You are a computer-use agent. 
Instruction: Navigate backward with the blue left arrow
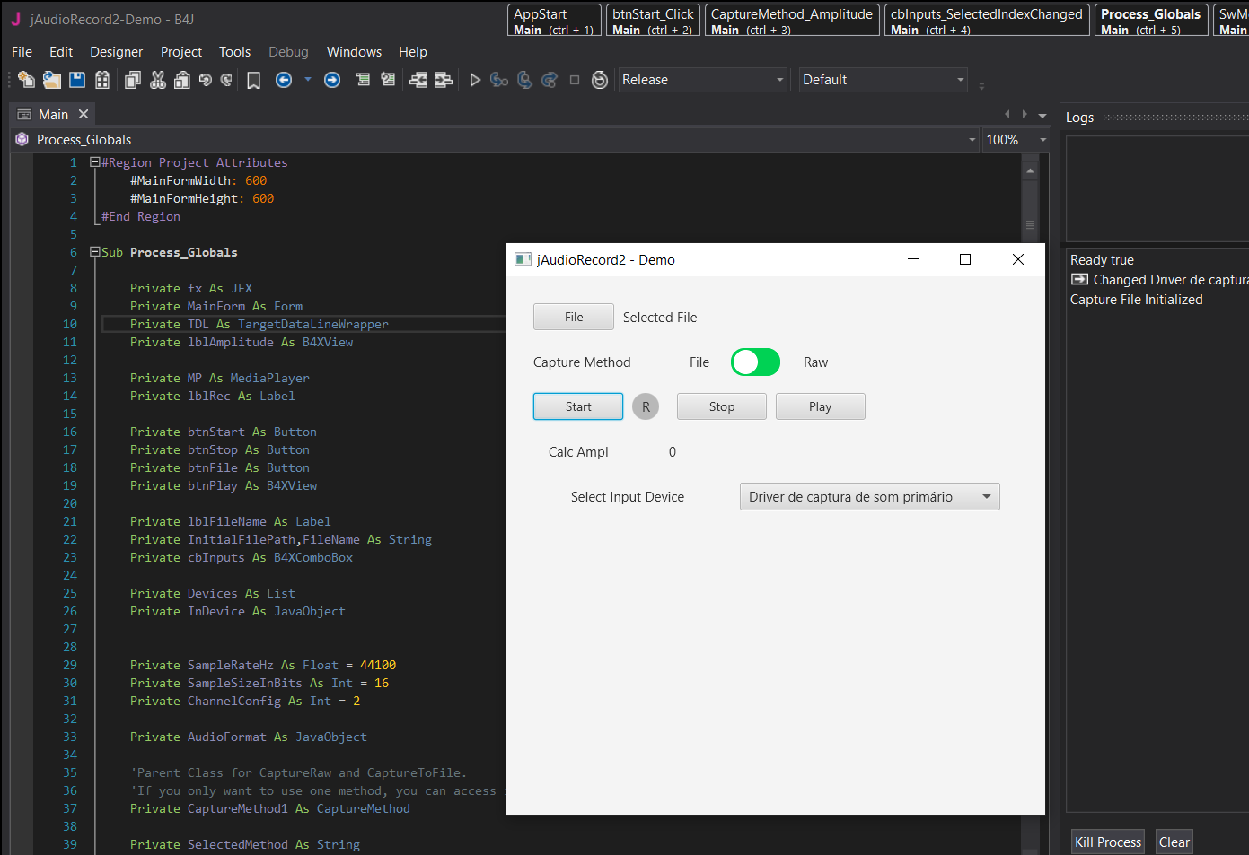click(x=284, y=80)
